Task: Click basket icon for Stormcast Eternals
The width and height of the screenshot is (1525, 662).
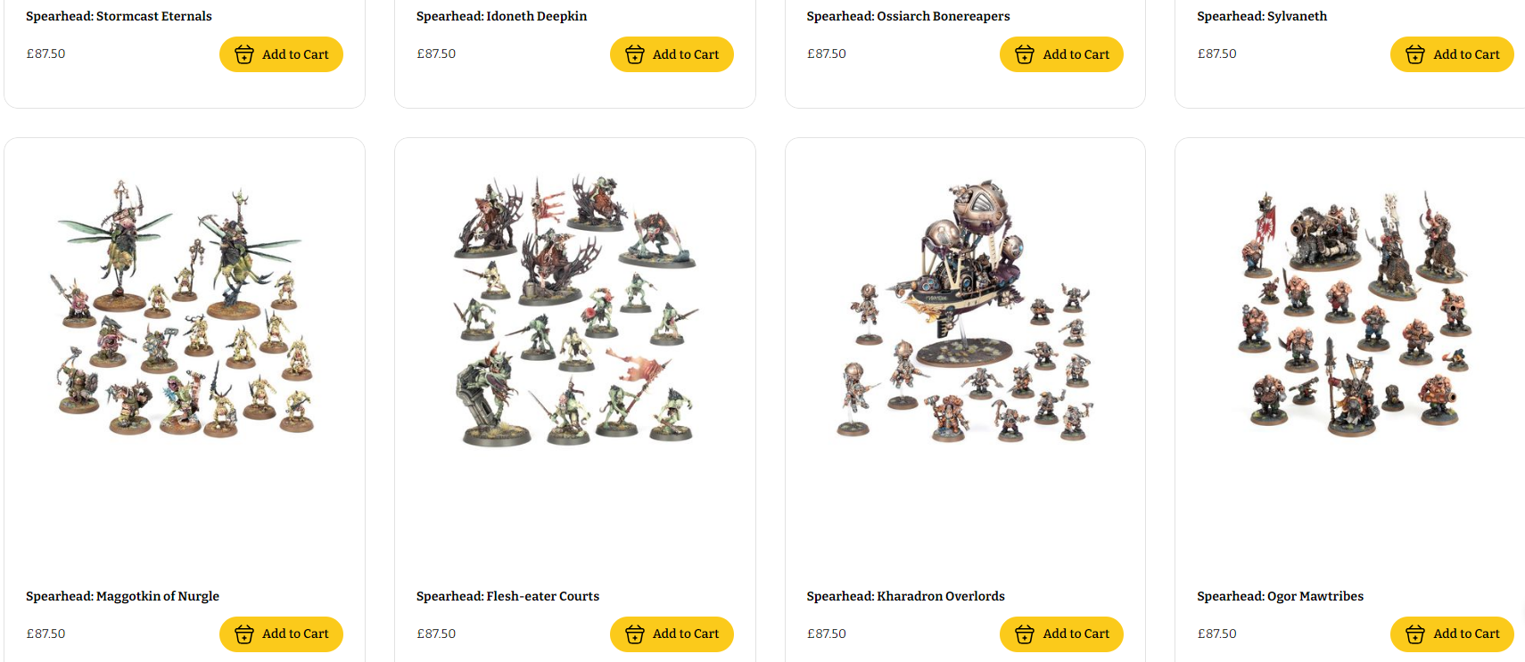Action: coord(244,54)
